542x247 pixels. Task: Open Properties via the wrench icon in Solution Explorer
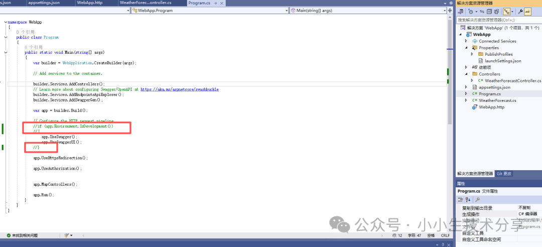coord(520,11)
